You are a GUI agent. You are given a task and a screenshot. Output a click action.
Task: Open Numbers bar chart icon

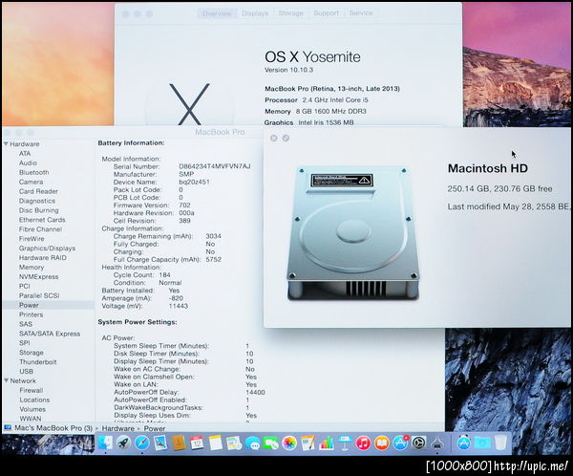(327, 444)
